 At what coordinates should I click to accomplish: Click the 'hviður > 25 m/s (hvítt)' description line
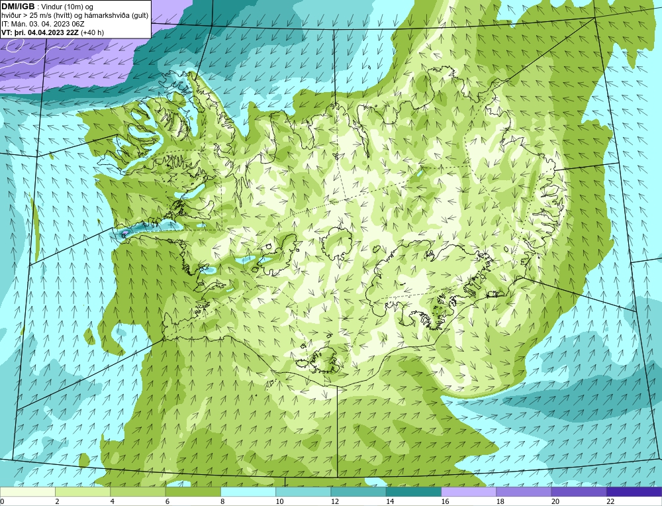pyautogui.click(x=75, y=15)
